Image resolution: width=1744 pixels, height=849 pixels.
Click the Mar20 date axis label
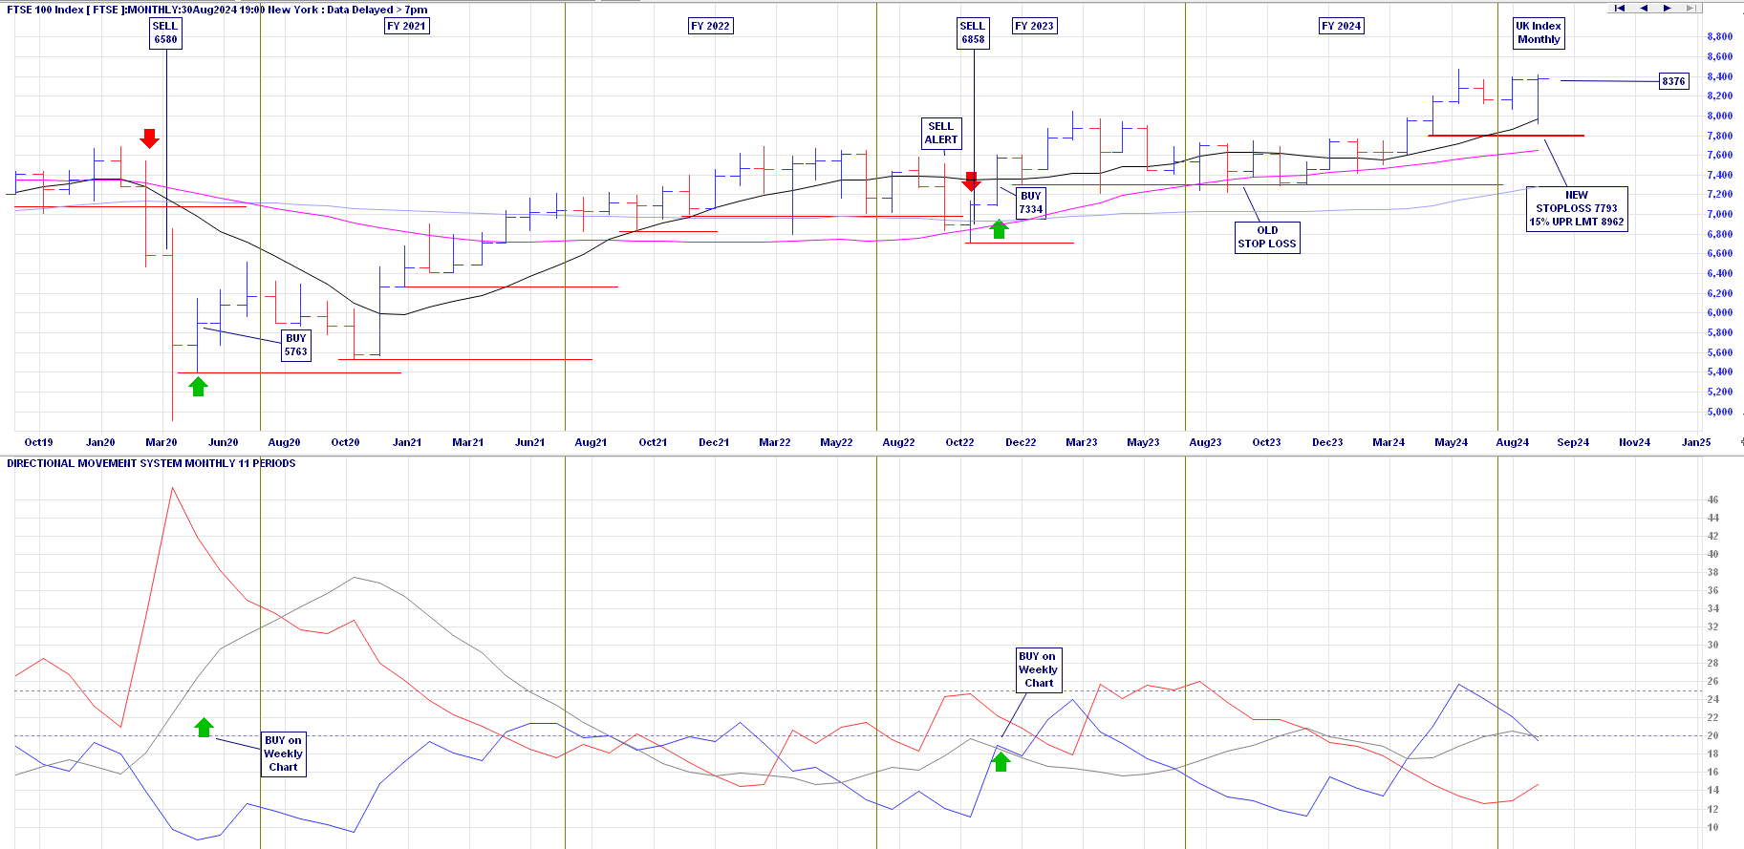[161, 442]
